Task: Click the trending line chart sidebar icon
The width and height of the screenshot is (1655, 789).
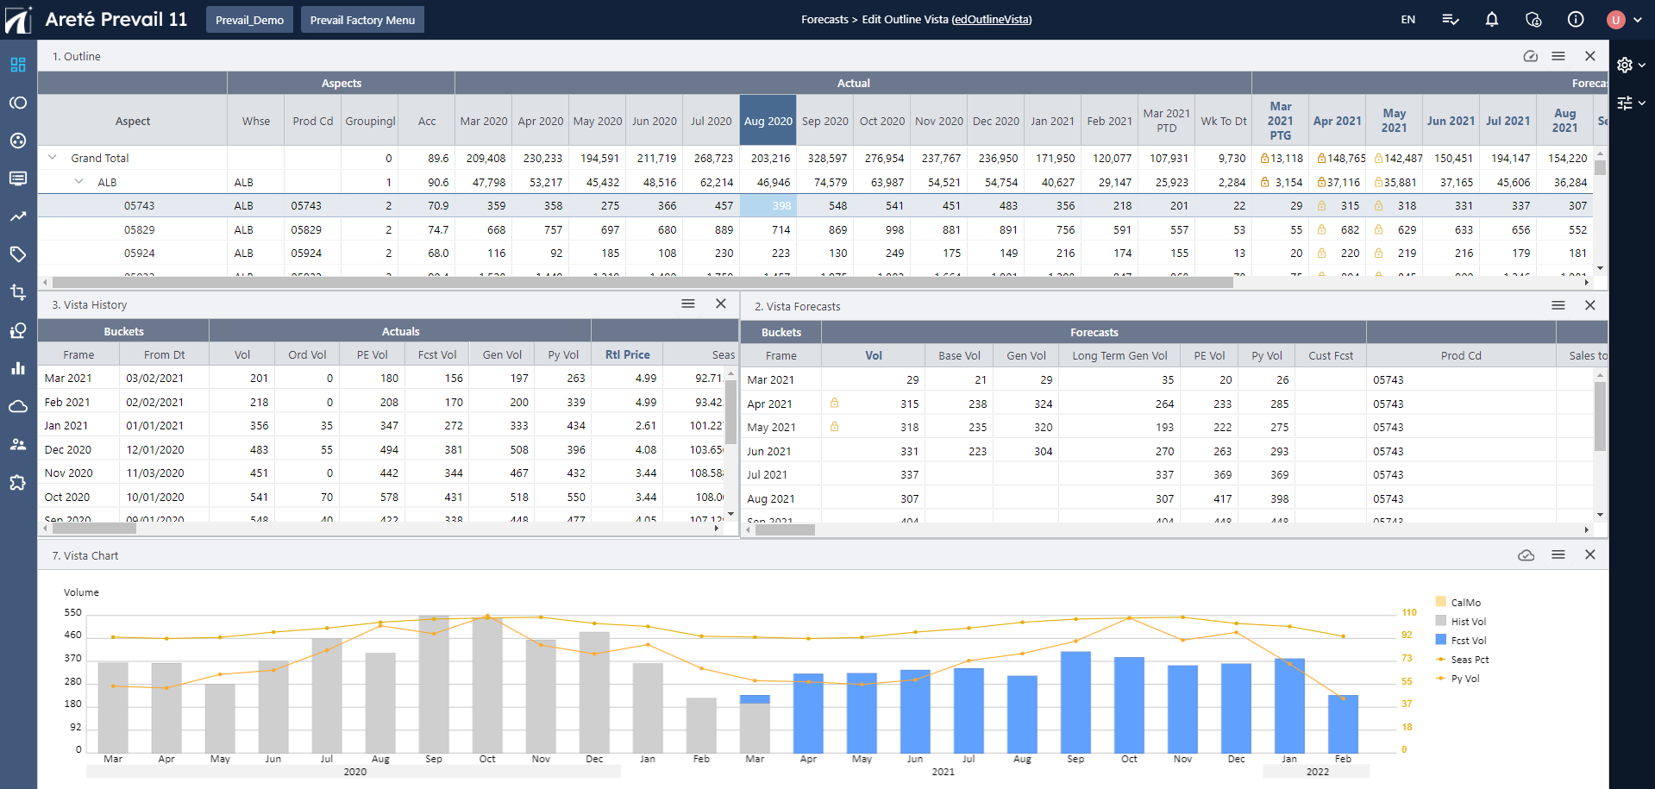Action: (18, 216)
